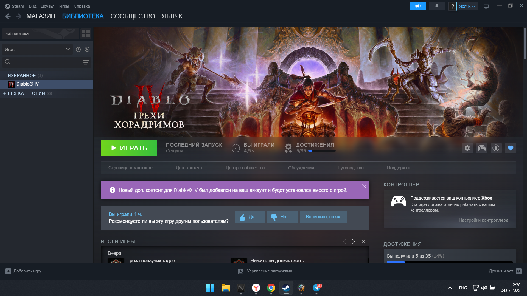Screen dimensions: 527x296
Task: Open Windows Start menu
Action: pyautogui.click(x=210, y=288)
